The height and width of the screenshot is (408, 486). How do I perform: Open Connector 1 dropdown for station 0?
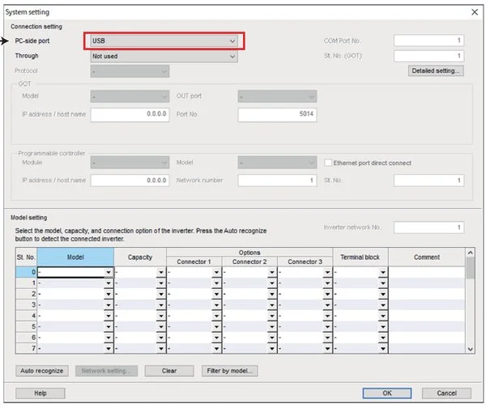coord(216,272)
